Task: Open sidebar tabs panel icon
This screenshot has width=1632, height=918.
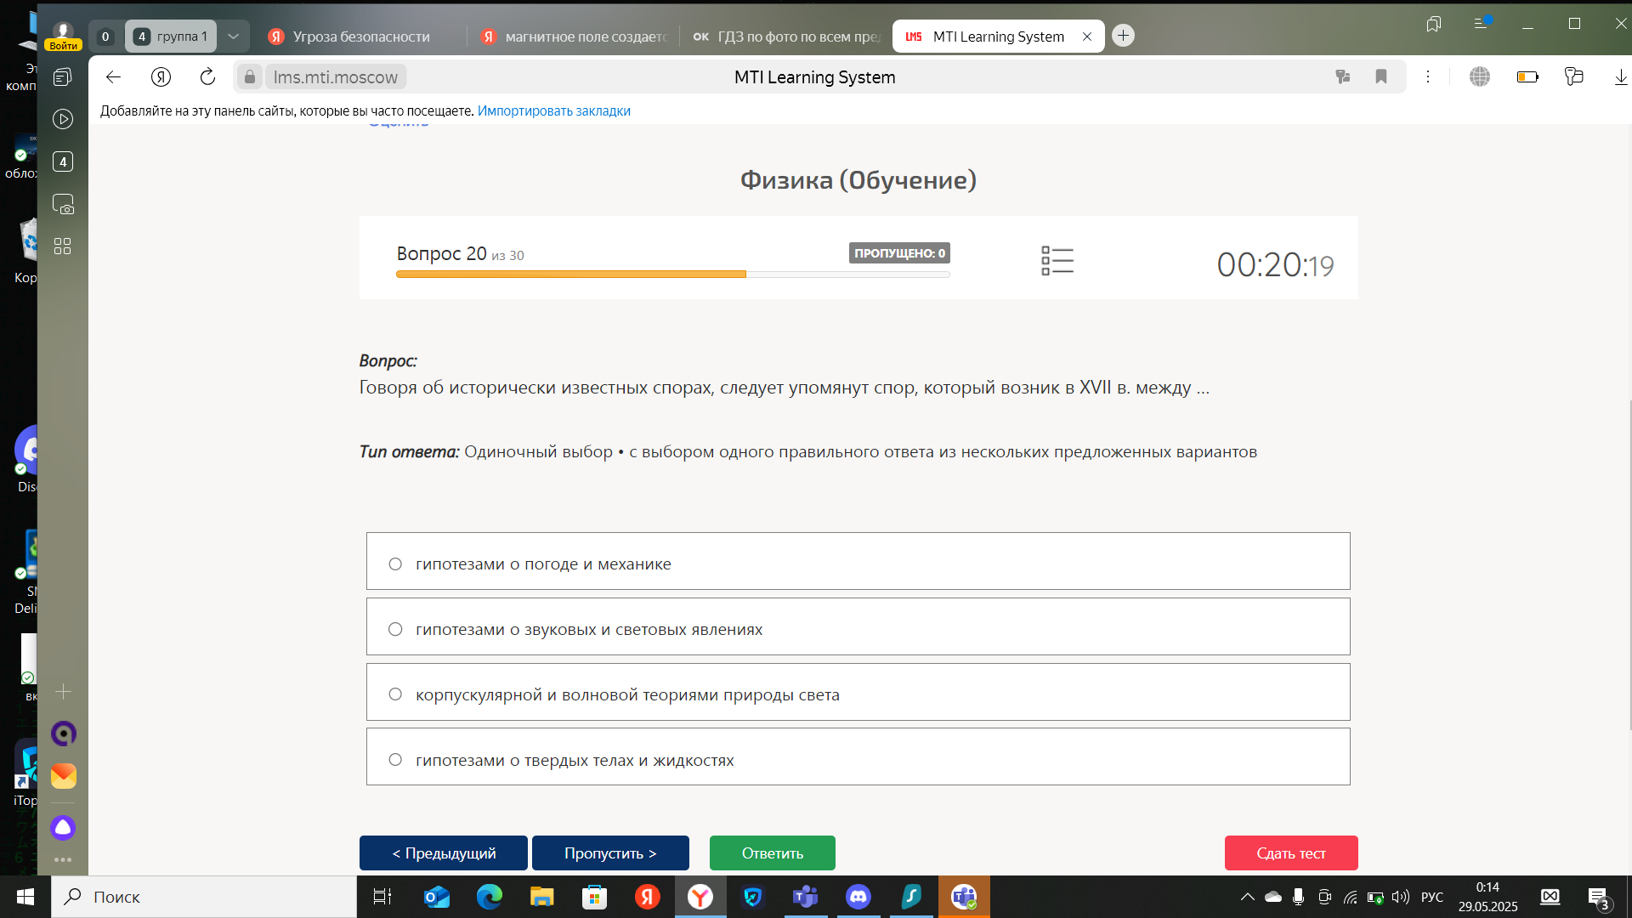Action: pyautogui.click(x=63, y=77)
